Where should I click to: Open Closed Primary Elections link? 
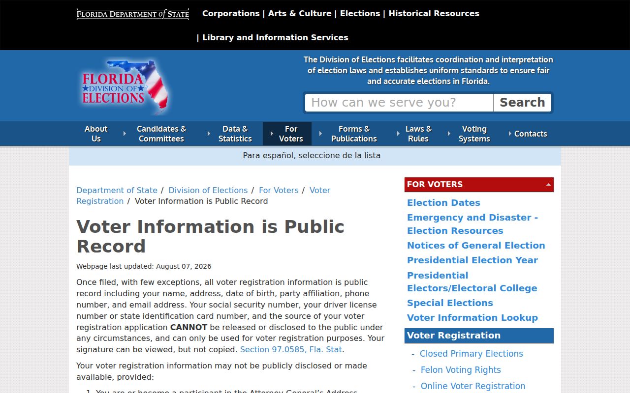(x=471, y=353)
